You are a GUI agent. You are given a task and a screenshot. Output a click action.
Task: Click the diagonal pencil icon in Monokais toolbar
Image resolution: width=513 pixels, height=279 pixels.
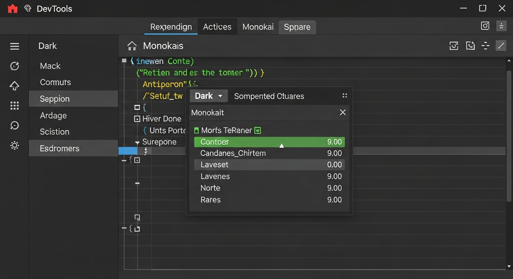501,46
